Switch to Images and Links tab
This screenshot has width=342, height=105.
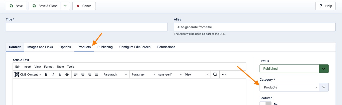point(40,47)
